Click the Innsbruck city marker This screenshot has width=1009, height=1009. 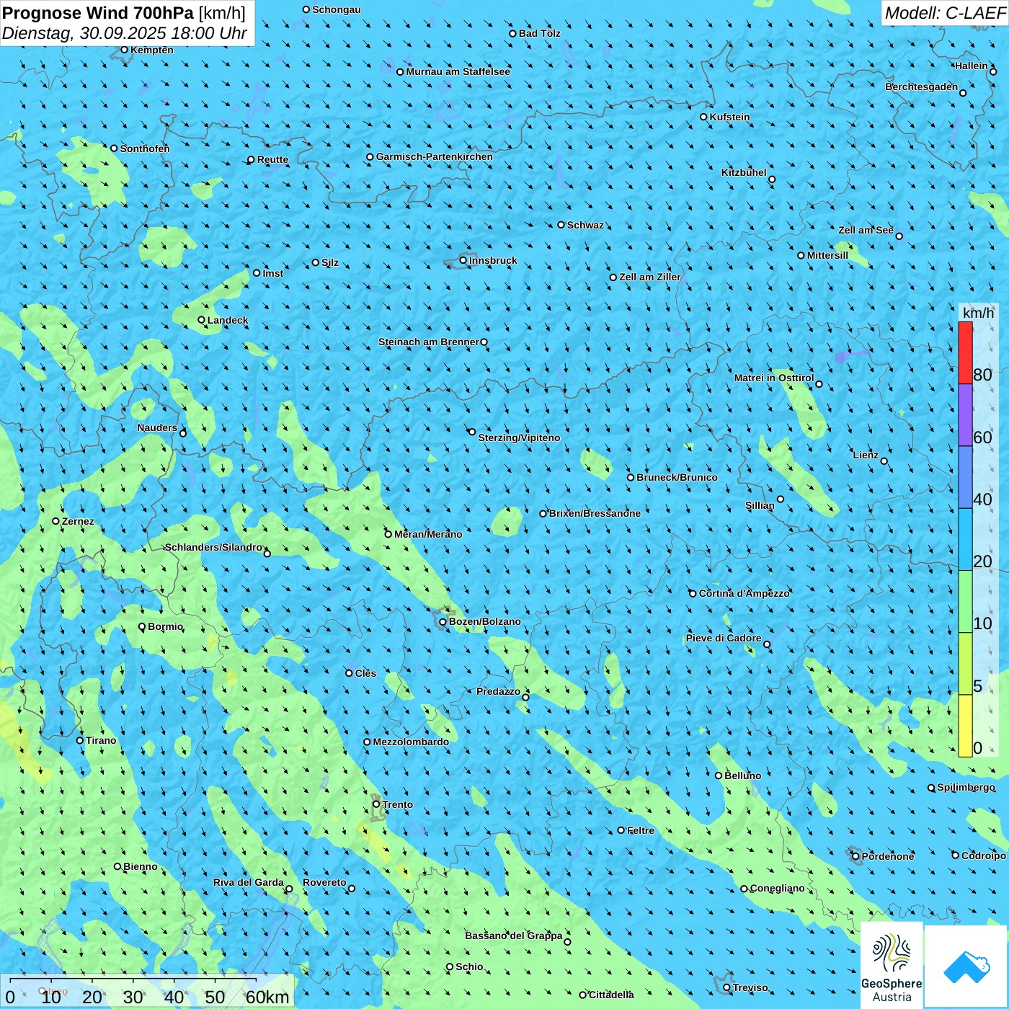pos(463,260)
